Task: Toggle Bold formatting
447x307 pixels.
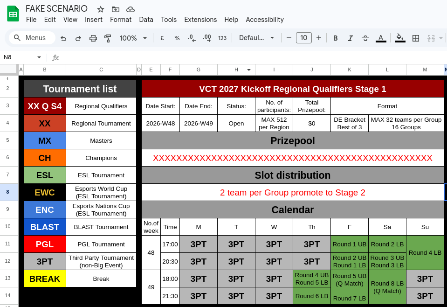Action: pyautogui.click(x=336, y=38)
